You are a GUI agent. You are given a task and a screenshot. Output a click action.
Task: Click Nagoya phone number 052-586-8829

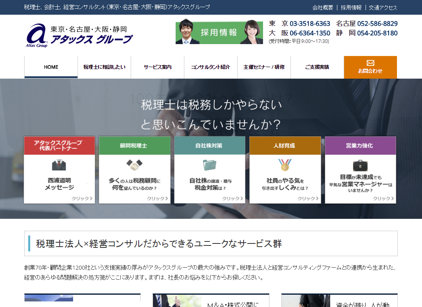point(377,24)
